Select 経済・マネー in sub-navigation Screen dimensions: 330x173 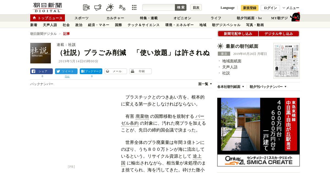[x=99, y=25]
